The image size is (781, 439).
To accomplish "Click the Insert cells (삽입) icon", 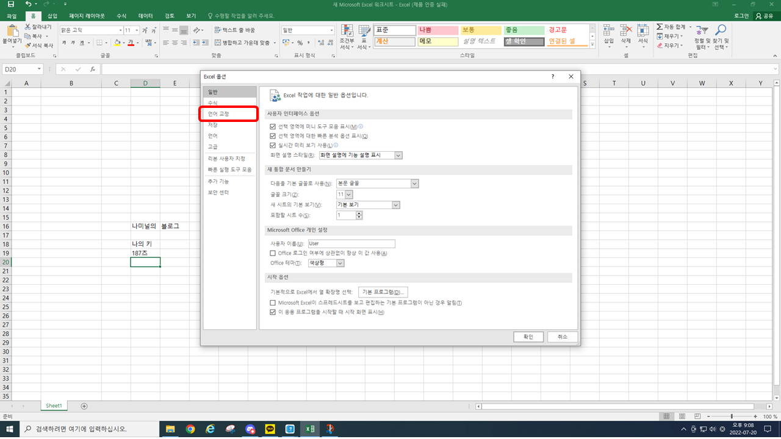I will (x=608, y=30).
